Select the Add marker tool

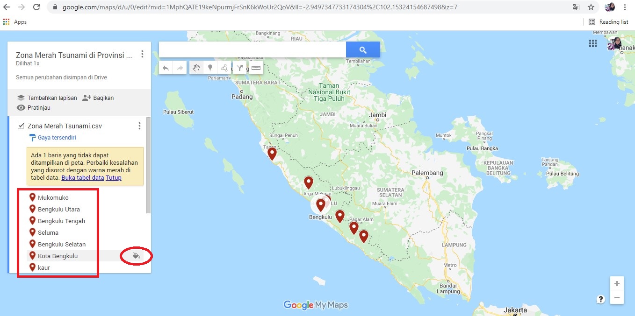[210, 68]
